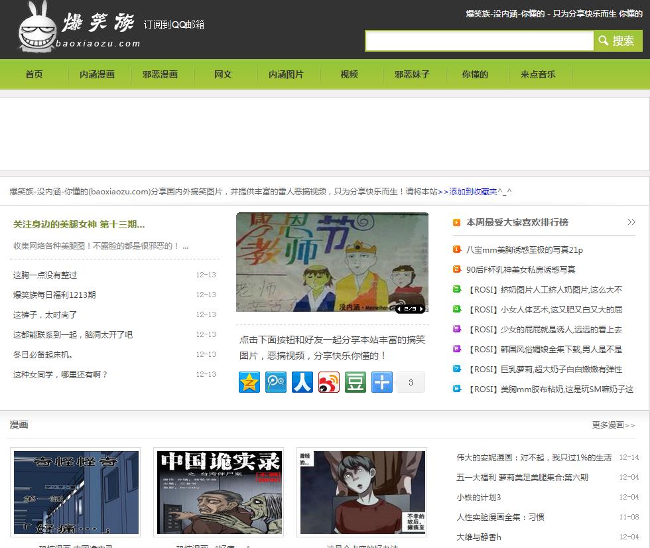The width and height of the screenshot is (650, 548).
Task: Open 大雄与静香h link
Action: click(x=478, y=537)
